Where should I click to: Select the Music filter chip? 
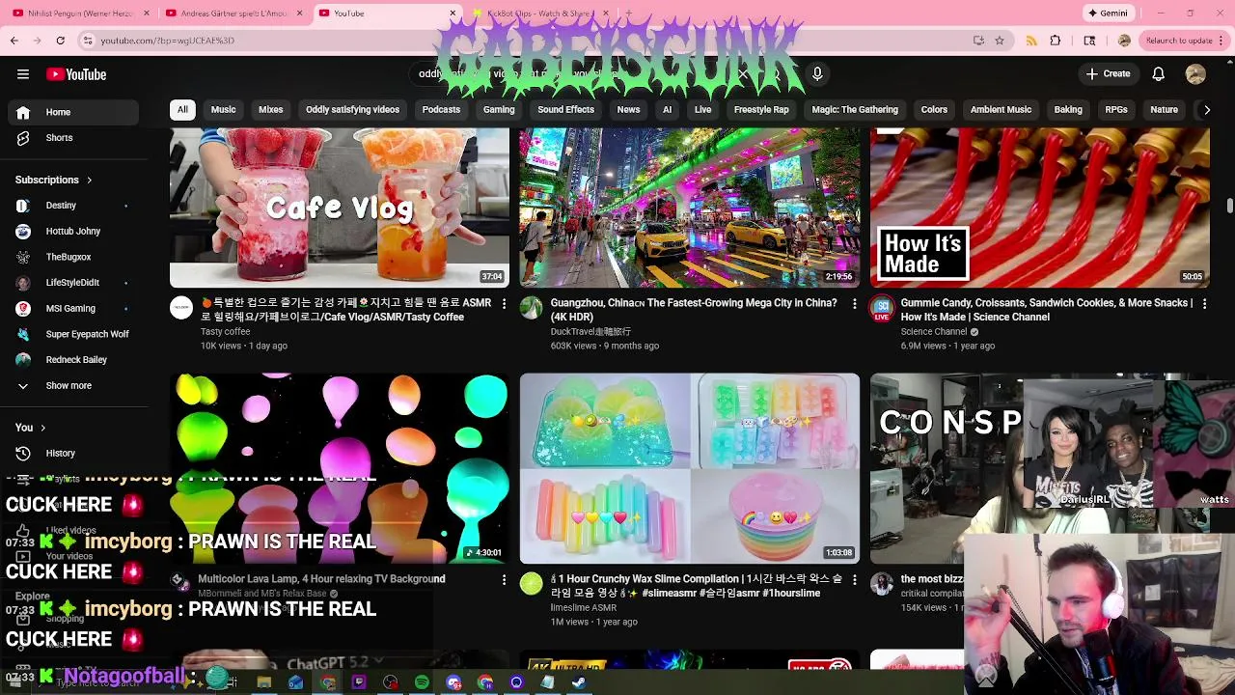(x=223, y=110)
